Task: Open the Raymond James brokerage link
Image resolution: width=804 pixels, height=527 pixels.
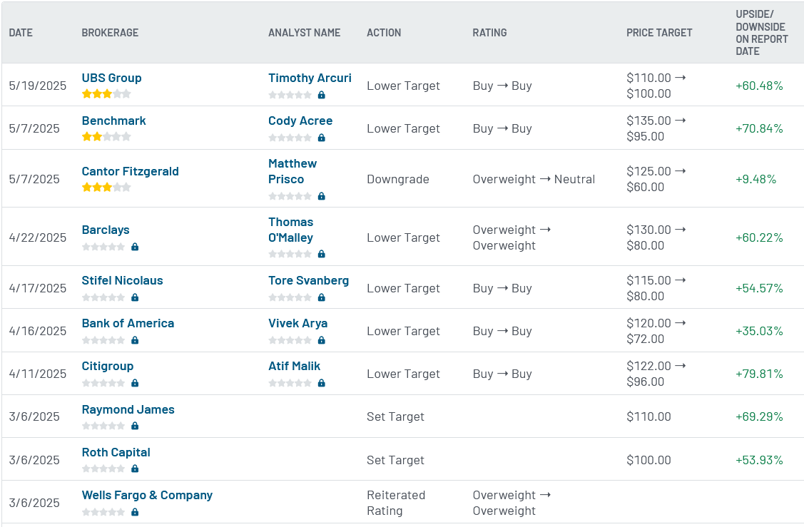Action: click(128, 409)
